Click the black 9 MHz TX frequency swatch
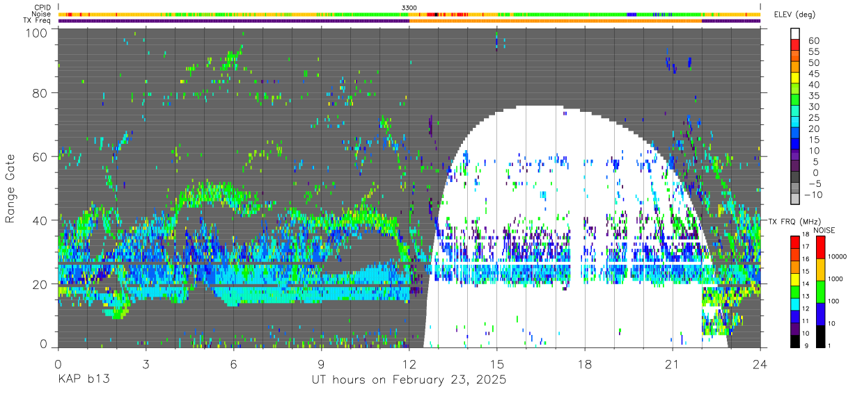Viewport: 855px width, 394px height. click(x=796, y=342)
